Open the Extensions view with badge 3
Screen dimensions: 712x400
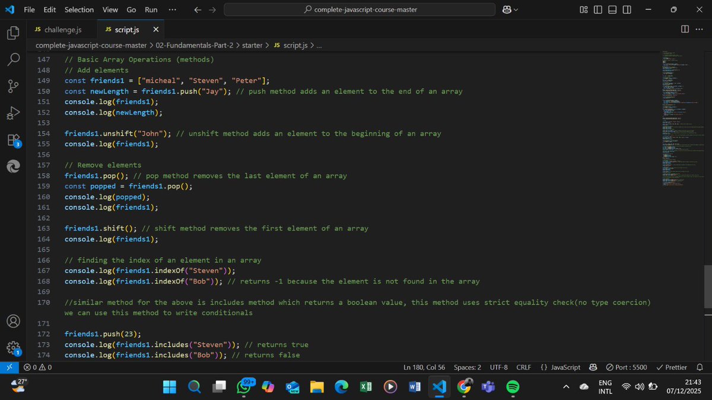(x=13, y=140)
